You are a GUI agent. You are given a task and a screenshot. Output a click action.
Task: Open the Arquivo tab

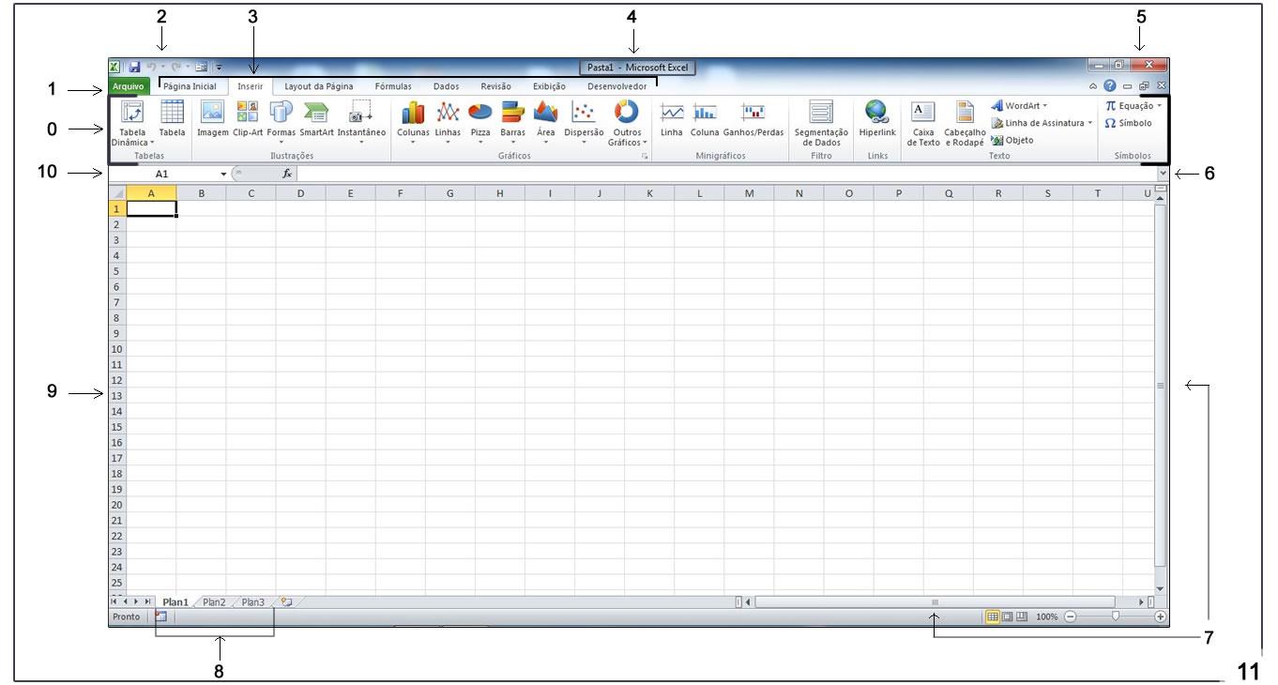(x=127, y=86)
